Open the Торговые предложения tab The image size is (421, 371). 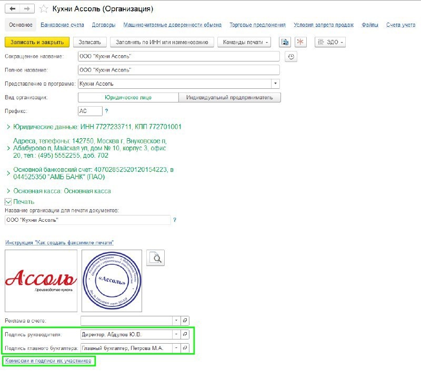coord(257,25)
